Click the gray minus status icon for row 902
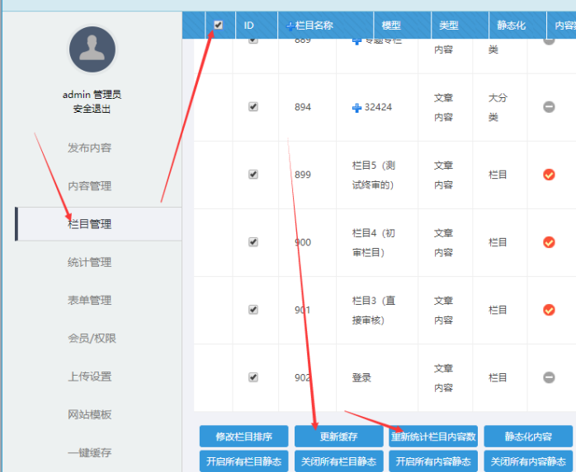 click(549, 377)
